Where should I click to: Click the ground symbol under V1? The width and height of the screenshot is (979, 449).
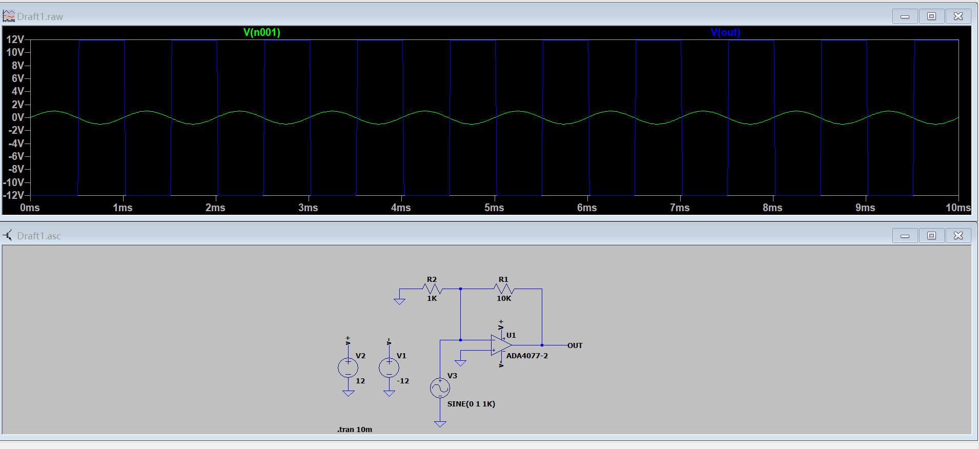pyautogui.click(x=389, y=393)
